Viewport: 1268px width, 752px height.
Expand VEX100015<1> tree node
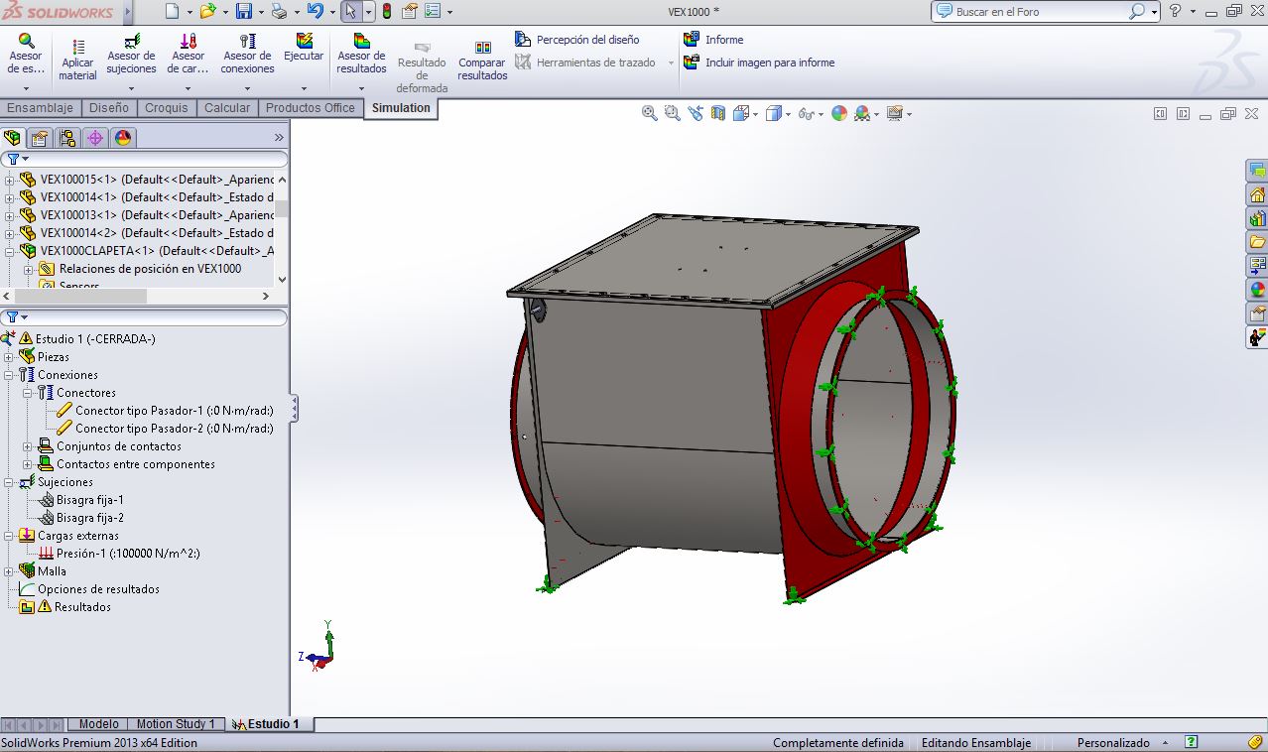[x=10, y=180]
